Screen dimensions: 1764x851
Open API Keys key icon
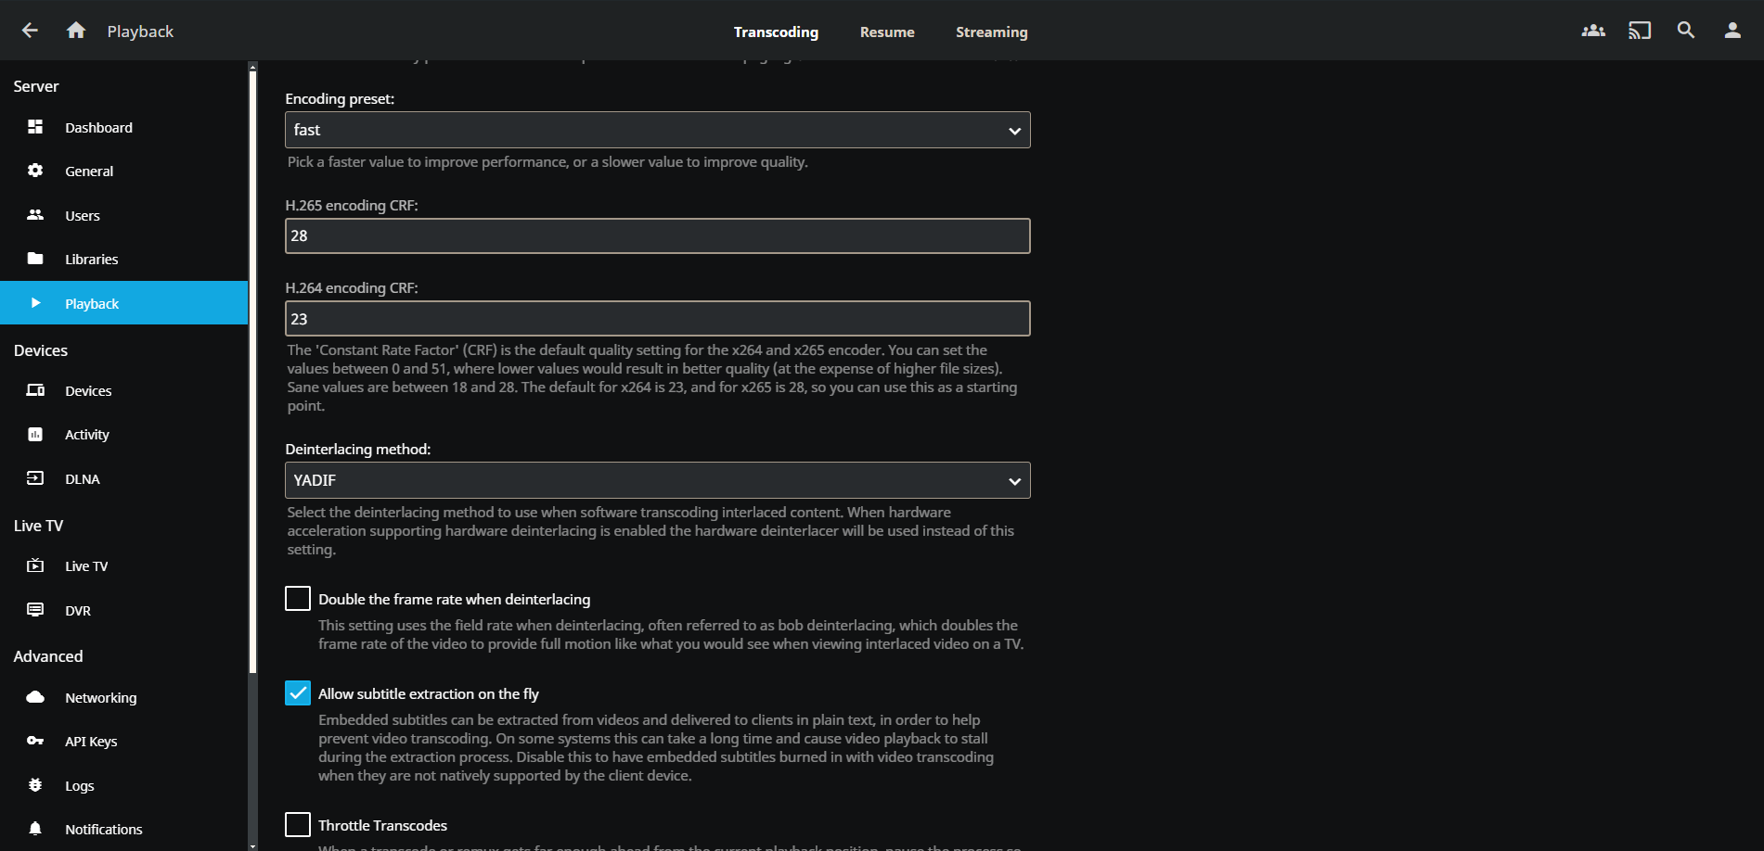35,741
